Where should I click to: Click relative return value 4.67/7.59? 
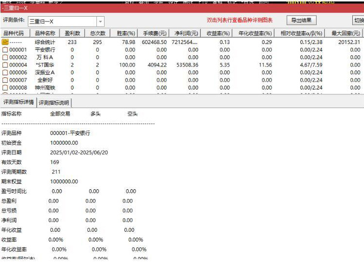pos(311,65)
